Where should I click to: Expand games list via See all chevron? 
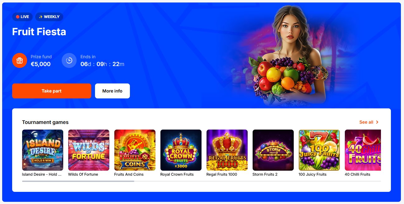tap(377, 122)
